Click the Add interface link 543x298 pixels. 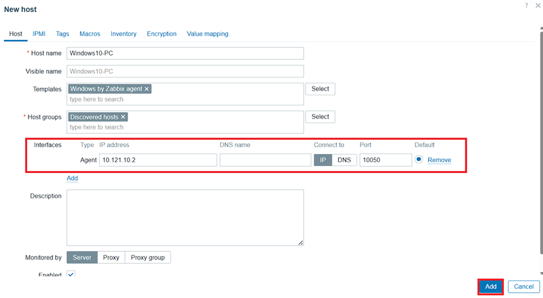coord(73,178)
